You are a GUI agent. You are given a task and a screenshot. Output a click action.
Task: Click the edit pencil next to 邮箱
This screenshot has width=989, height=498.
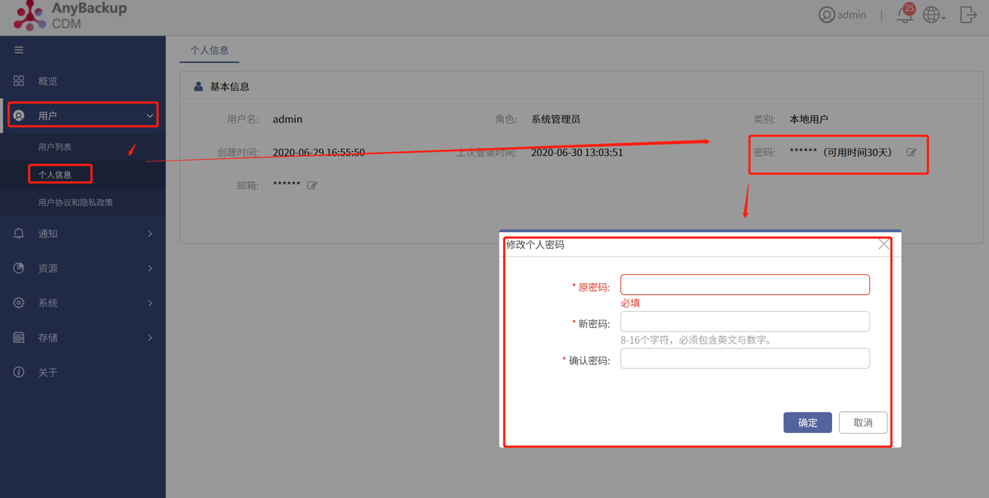tap(312, 186)
